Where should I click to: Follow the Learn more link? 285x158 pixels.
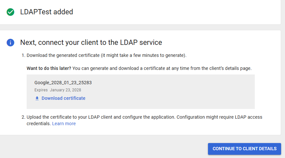(64, 124)
